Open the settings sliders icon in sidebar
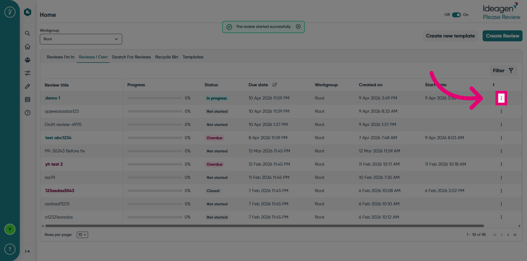This screenshot has height=261, width=527. (x=27, y=73)
